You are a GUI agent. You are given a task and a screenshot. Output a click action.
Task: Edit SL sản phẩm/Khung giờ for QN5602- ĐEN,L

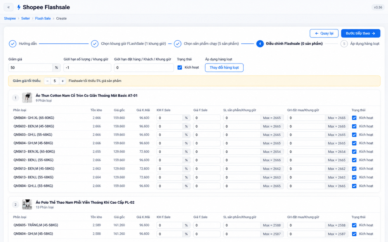pos(242,160)
